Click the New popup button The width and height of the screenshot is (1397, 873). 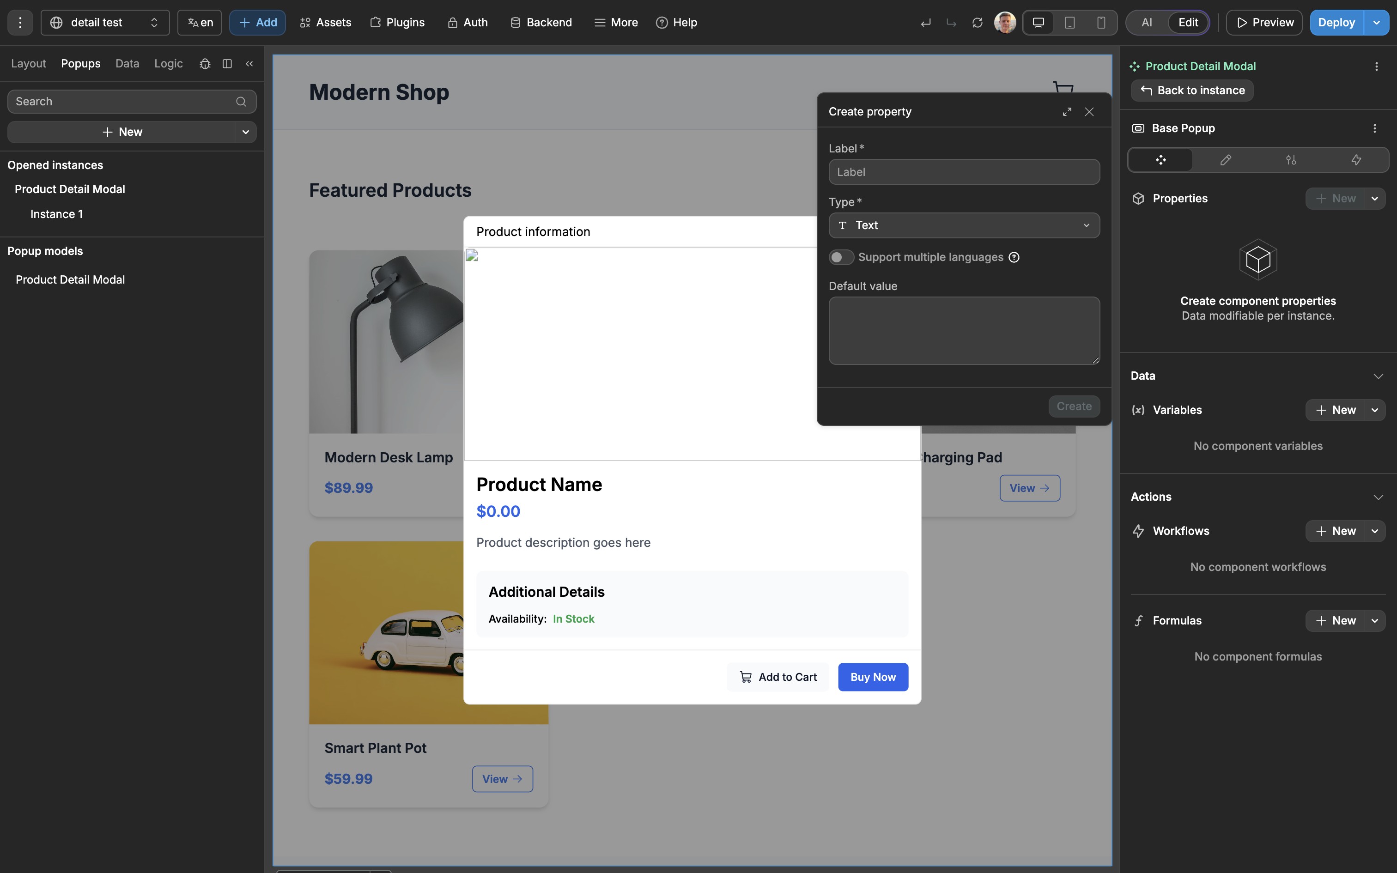click(x=122, y=132)
